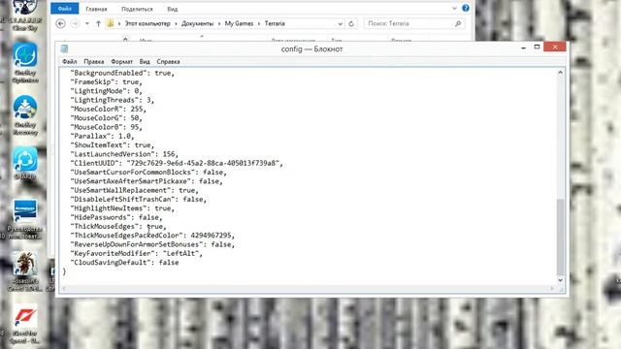Click the "HidePasswords": false line
621x349 pixels.
(116, 217)
